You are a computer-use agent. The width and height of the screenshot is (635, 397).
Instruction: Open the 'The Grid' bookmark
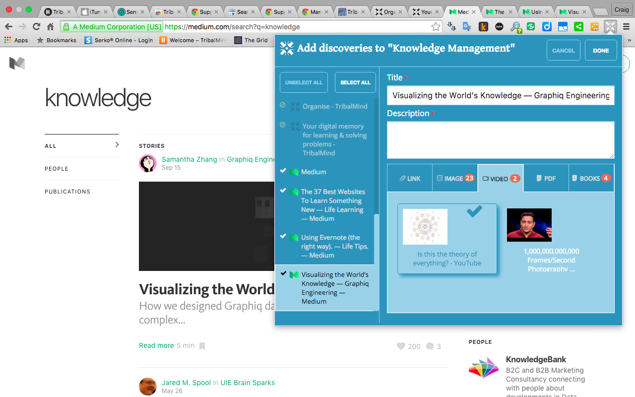pos(251,40)
